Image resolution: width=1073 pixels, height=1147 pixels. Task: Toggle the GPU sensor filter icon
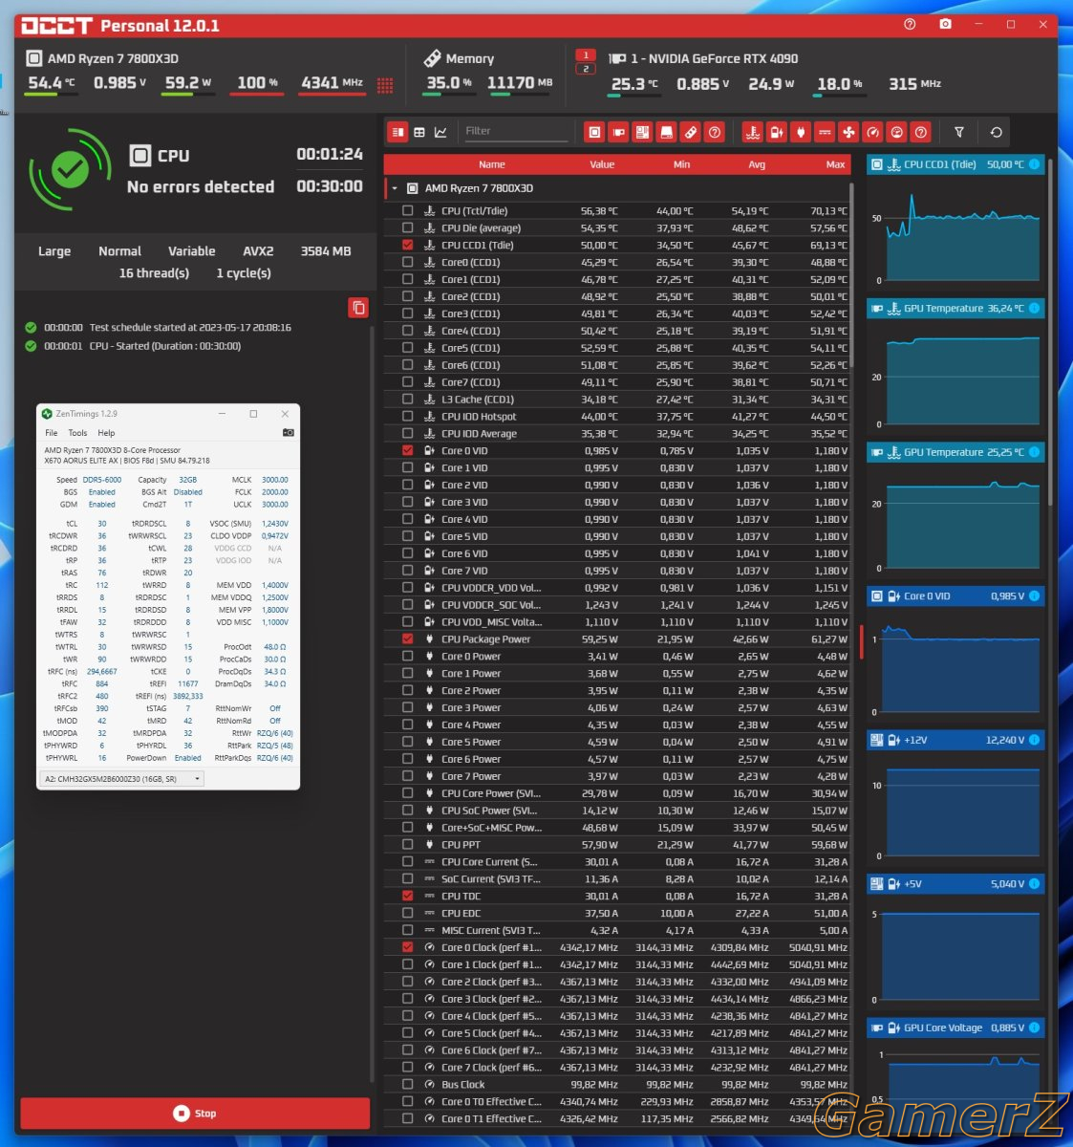pos(618,132)
